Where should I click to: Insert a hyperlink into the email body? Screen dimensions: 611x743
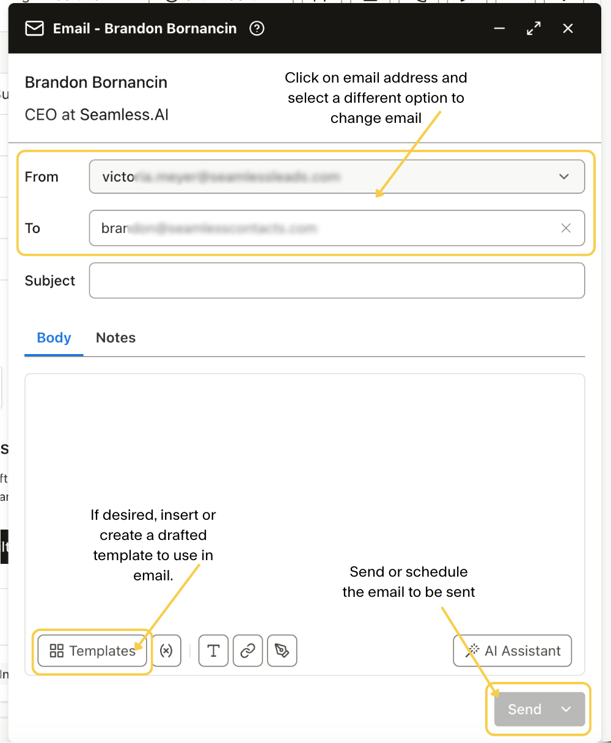(247, 651)
